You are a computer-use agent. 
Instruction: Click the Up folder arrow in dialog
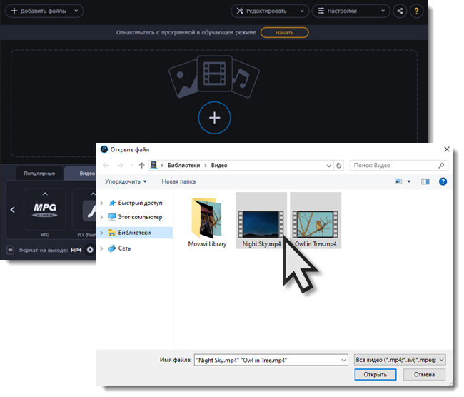tap(142, 166)
